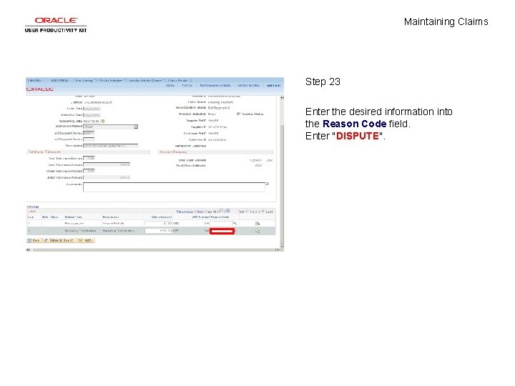Click the Worklist link in the header
Screen dimensions: 515x386
(x=187, y=85)
